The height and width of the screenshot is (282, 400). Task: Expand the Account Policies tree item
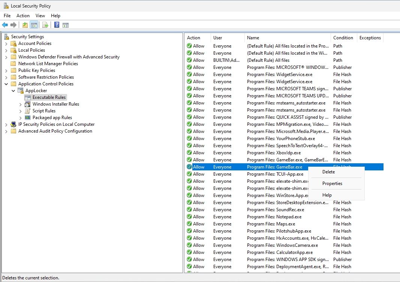6,43
